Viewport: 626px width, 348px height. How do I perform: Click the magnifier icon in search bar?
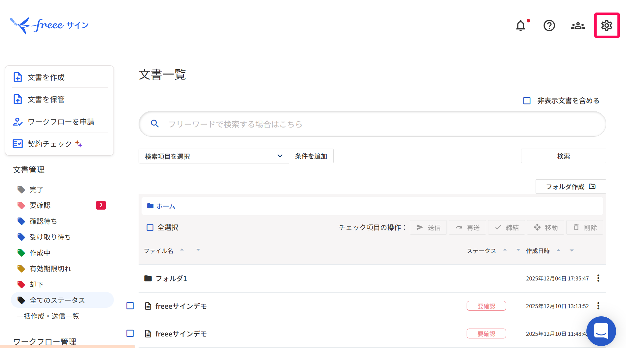[x=155, y=124]
